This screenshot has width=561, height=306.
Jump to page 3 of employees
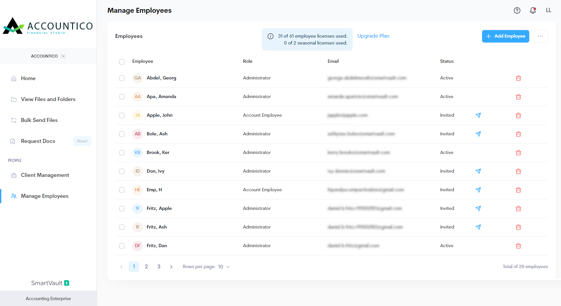(x=159, y=267)
